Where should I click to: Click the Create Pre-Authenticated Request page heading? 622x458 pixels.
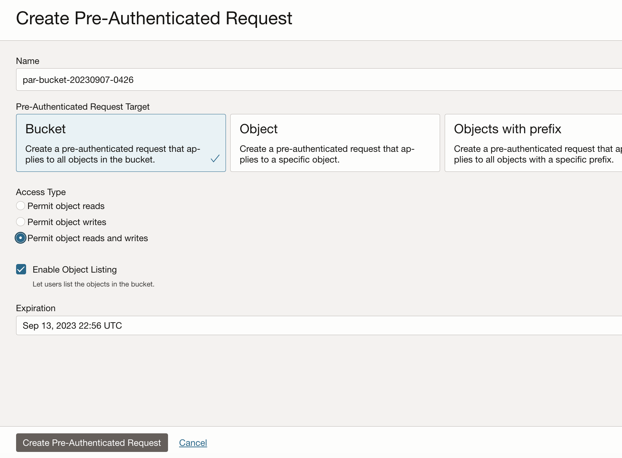point(154,18)
